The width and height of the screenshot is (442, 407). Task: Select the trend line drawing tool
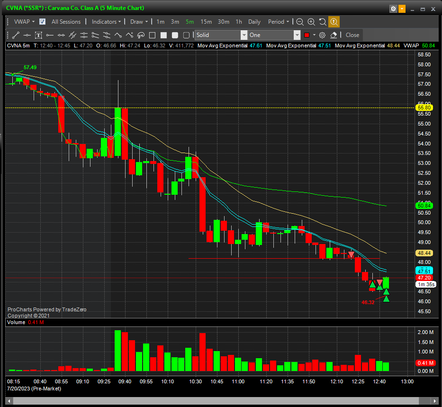pos(16,35)
